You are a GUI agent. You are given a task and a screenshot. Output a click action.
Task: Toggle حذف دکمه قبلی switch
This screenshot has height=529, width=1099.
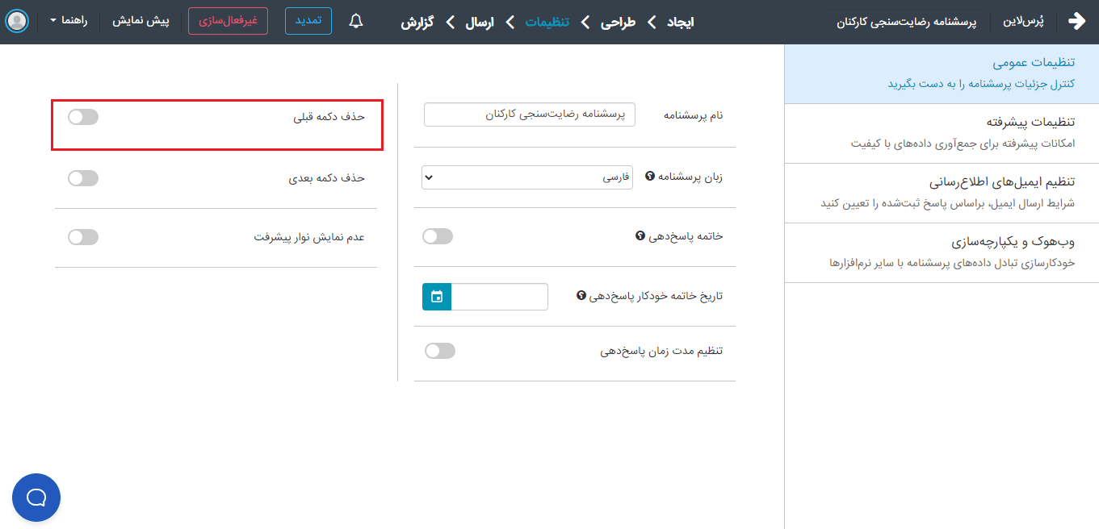[x=83, y=117]
